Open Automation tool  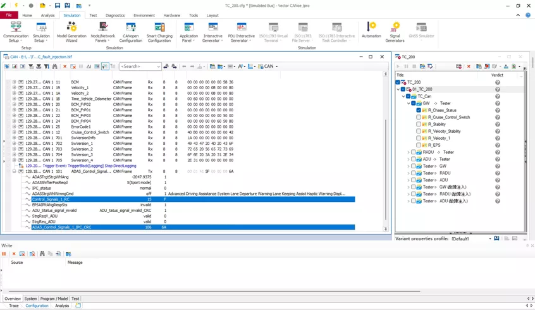[x=371, y=30]
